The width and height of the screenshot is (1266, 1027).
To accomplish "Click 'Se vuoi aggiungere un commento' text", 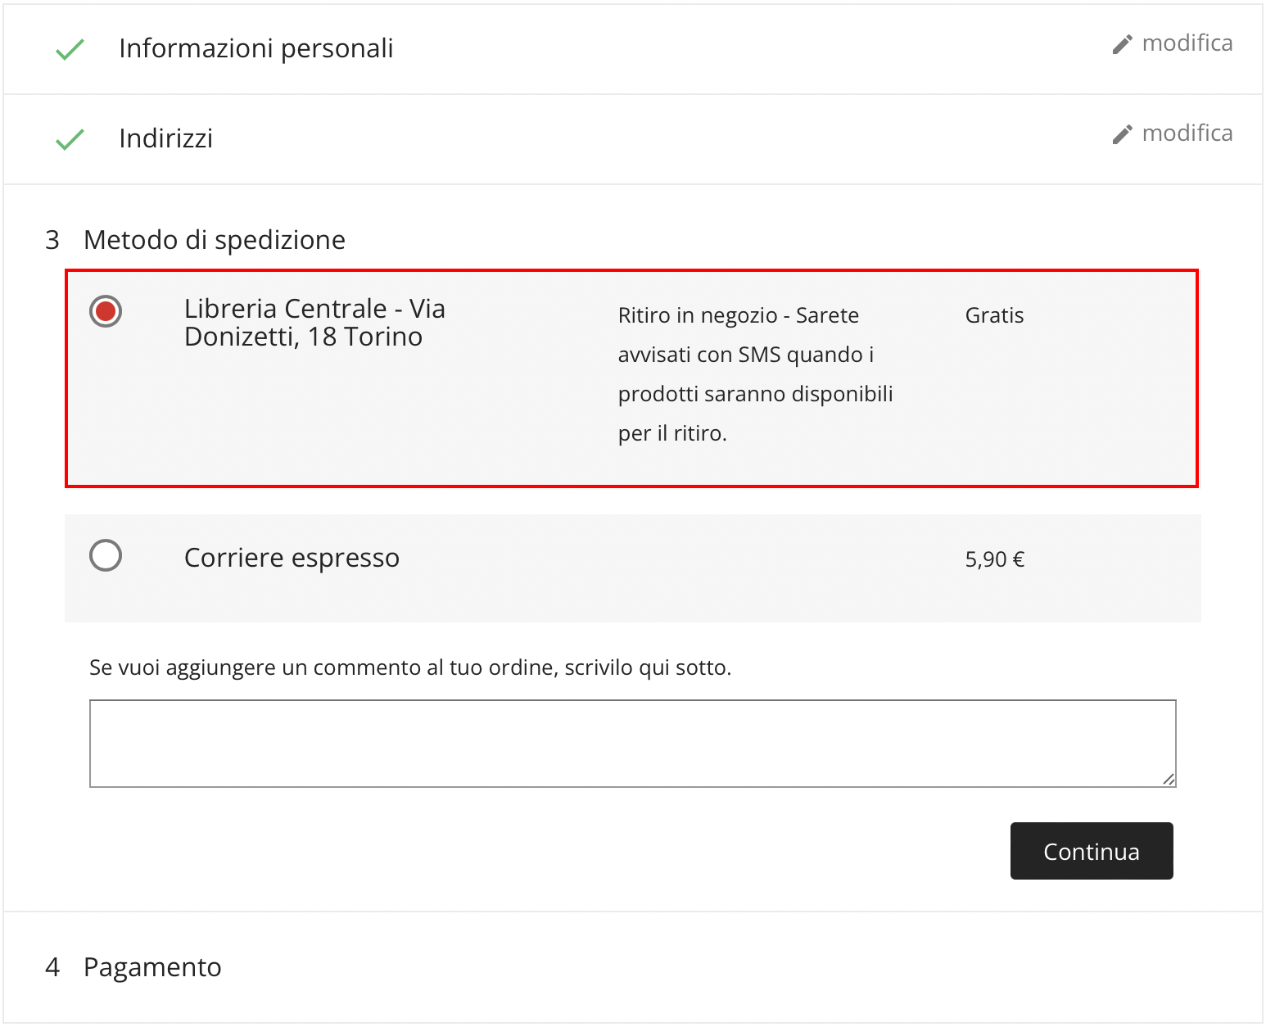I will (x=410, y=668).
